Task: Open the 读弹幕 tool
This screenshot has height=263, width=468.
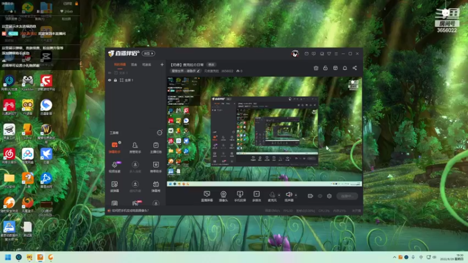Action: point(115,186)
